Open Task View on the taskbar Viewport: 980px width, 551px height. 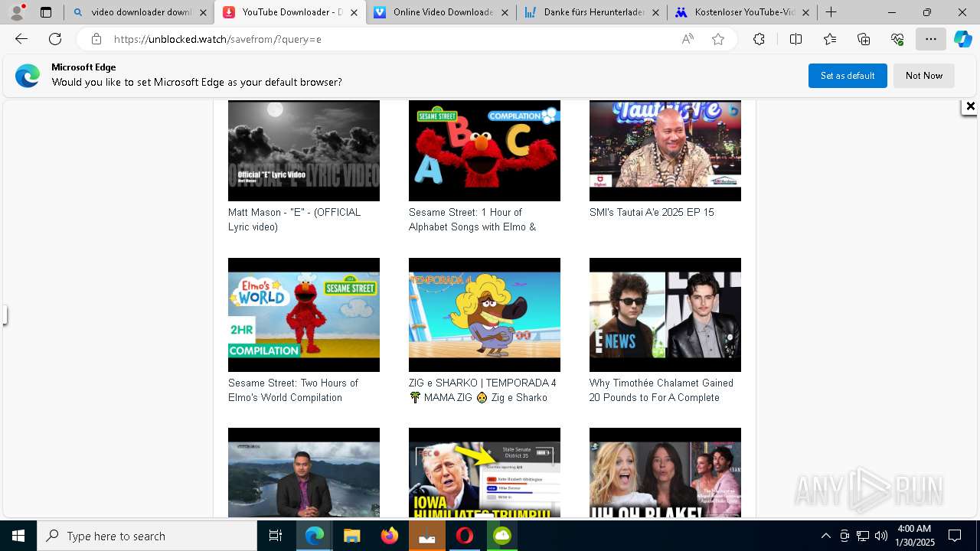(x=276, y=536)
